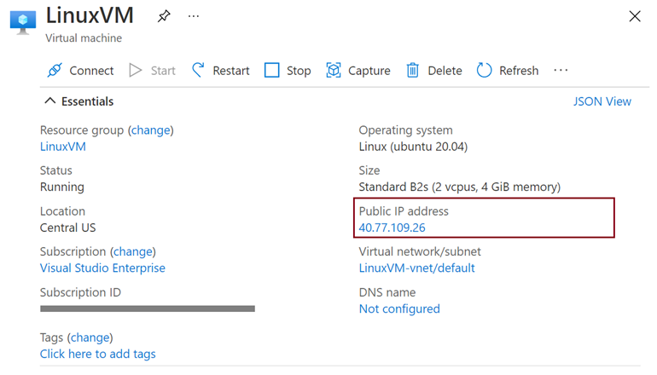Open the Connect menu label
This screenshot has width=657, height=375.
pyautogui.click(x=91, y=71)
